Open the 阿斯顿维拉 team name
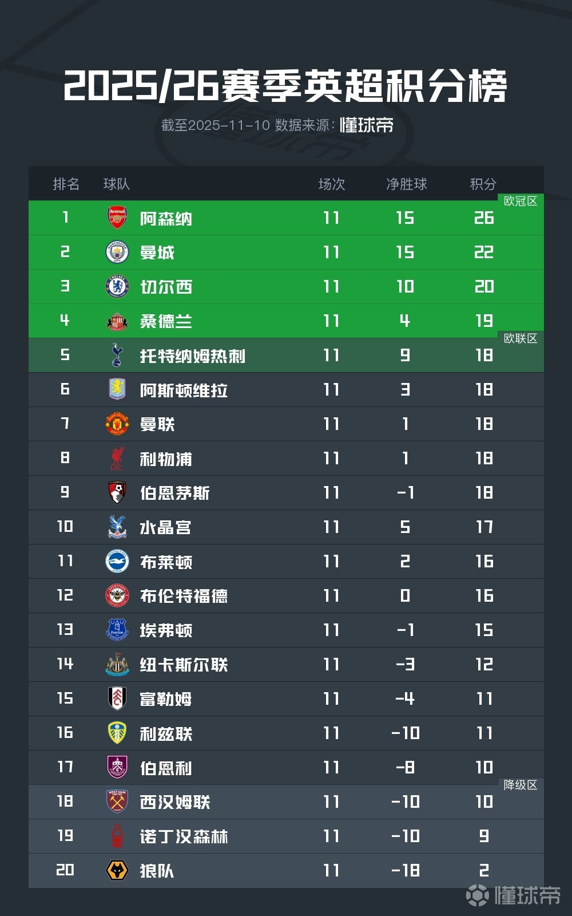Screen dimensions: 572x916 pyautogui.click(x=184, y=390)
